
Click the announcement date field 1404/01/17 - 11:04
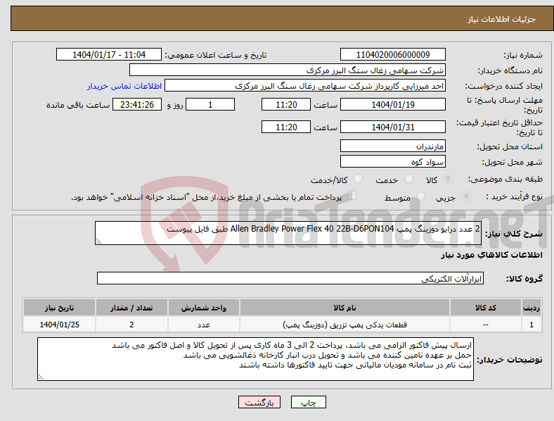pos(109,54)
